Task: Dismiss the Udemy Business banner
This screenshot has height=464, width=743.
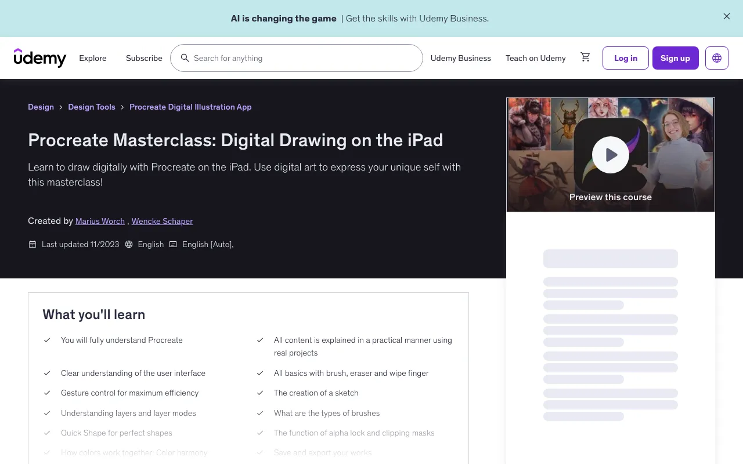Action: 726,16
